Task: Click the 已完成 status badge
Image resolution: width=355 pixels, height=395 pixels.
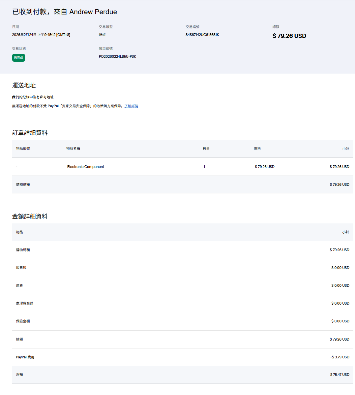Action: pyautogui.click(x=18, y=58)
